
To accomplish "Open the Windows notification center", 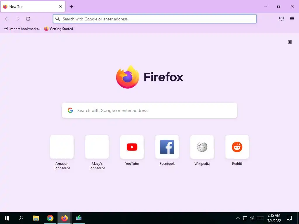I will [x=289, y=218].
